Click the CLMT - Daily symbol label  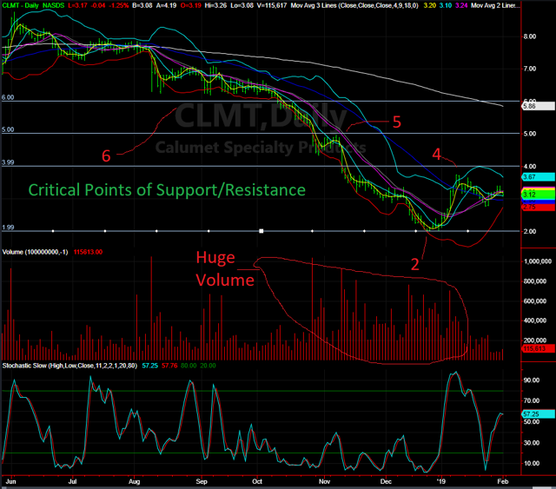coord(20,5)
